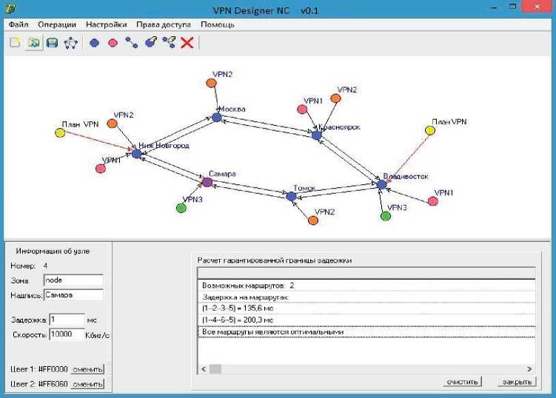Open the Файл menu
556x398 pixels.
[x=19, y=25]
